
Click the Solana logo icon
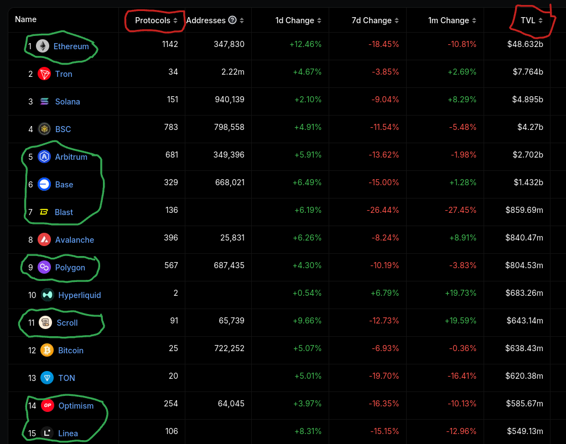pos(44,101)
